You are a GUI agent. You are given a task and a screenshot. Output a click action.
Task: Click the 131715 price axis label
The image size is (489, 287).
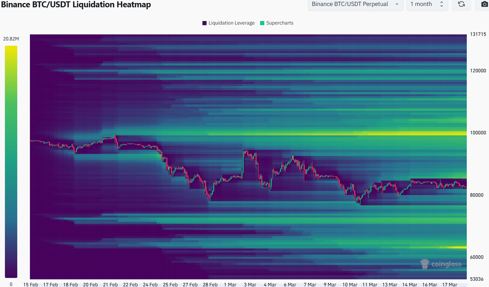pyautogui.click(x=478, y=34)
